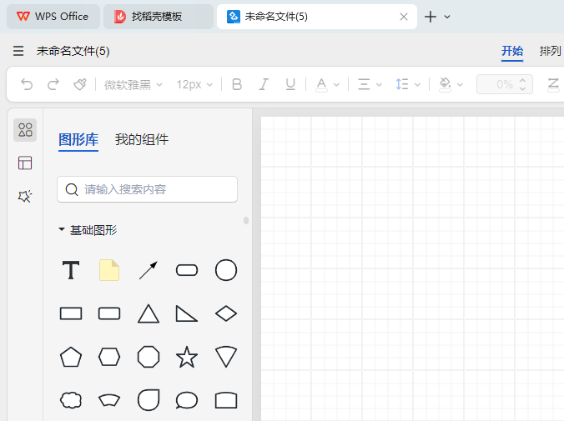Click the file title 未命名文件(5)

(x=73, y=51)
